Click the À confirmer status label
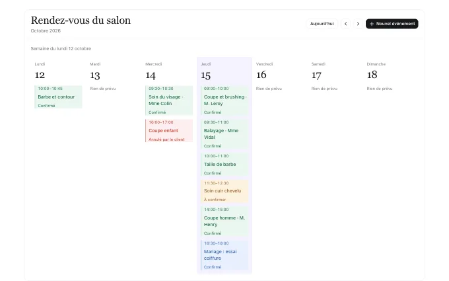 (x=215, y=200)
